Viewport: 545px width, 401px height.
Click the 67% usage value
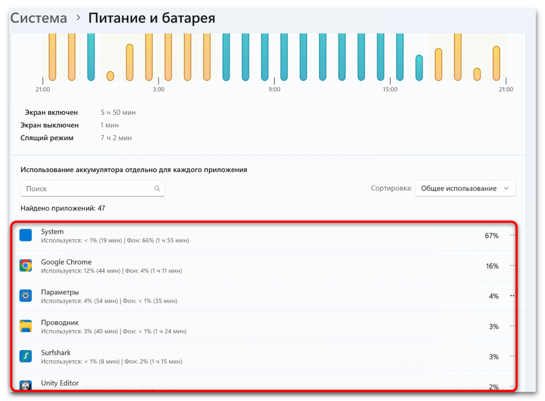[492, 236]
